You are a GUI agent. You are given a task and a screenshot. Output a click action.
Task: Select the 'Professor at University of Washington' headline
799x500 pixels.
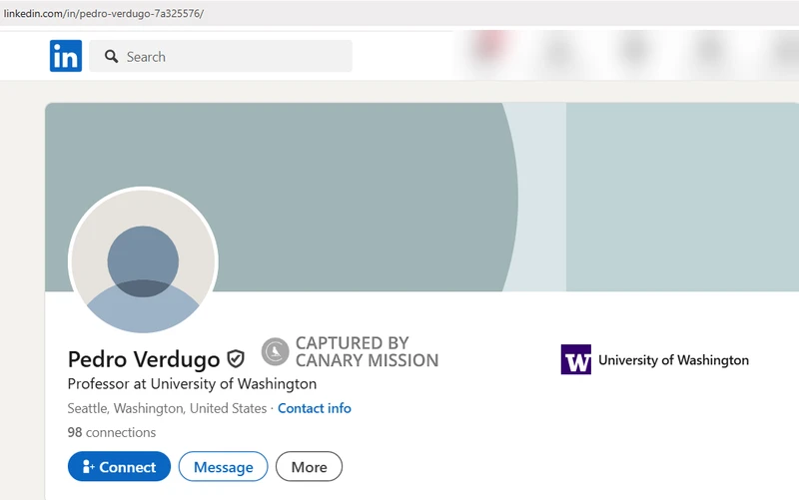click(192, 384)
